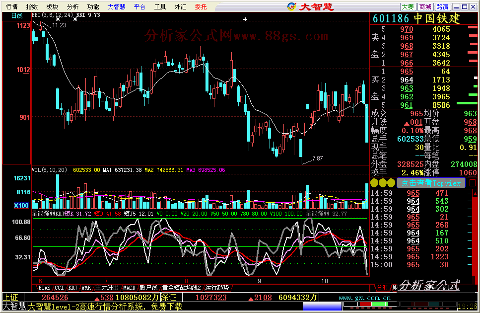Click buy level 1 price 965
This screenshot has width=480, height=313.
tap(407, 72)
